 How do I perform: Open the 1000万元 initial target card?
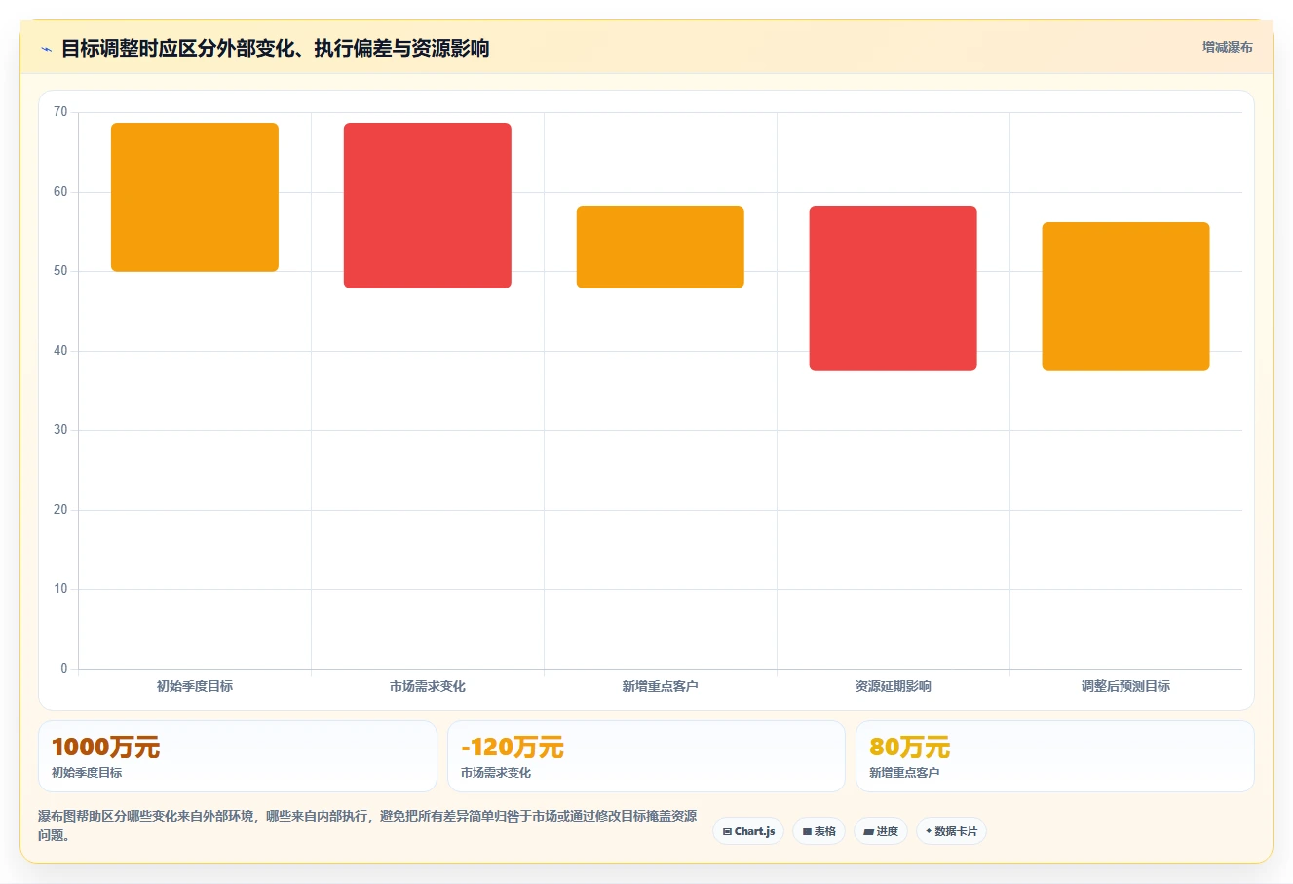238,756
